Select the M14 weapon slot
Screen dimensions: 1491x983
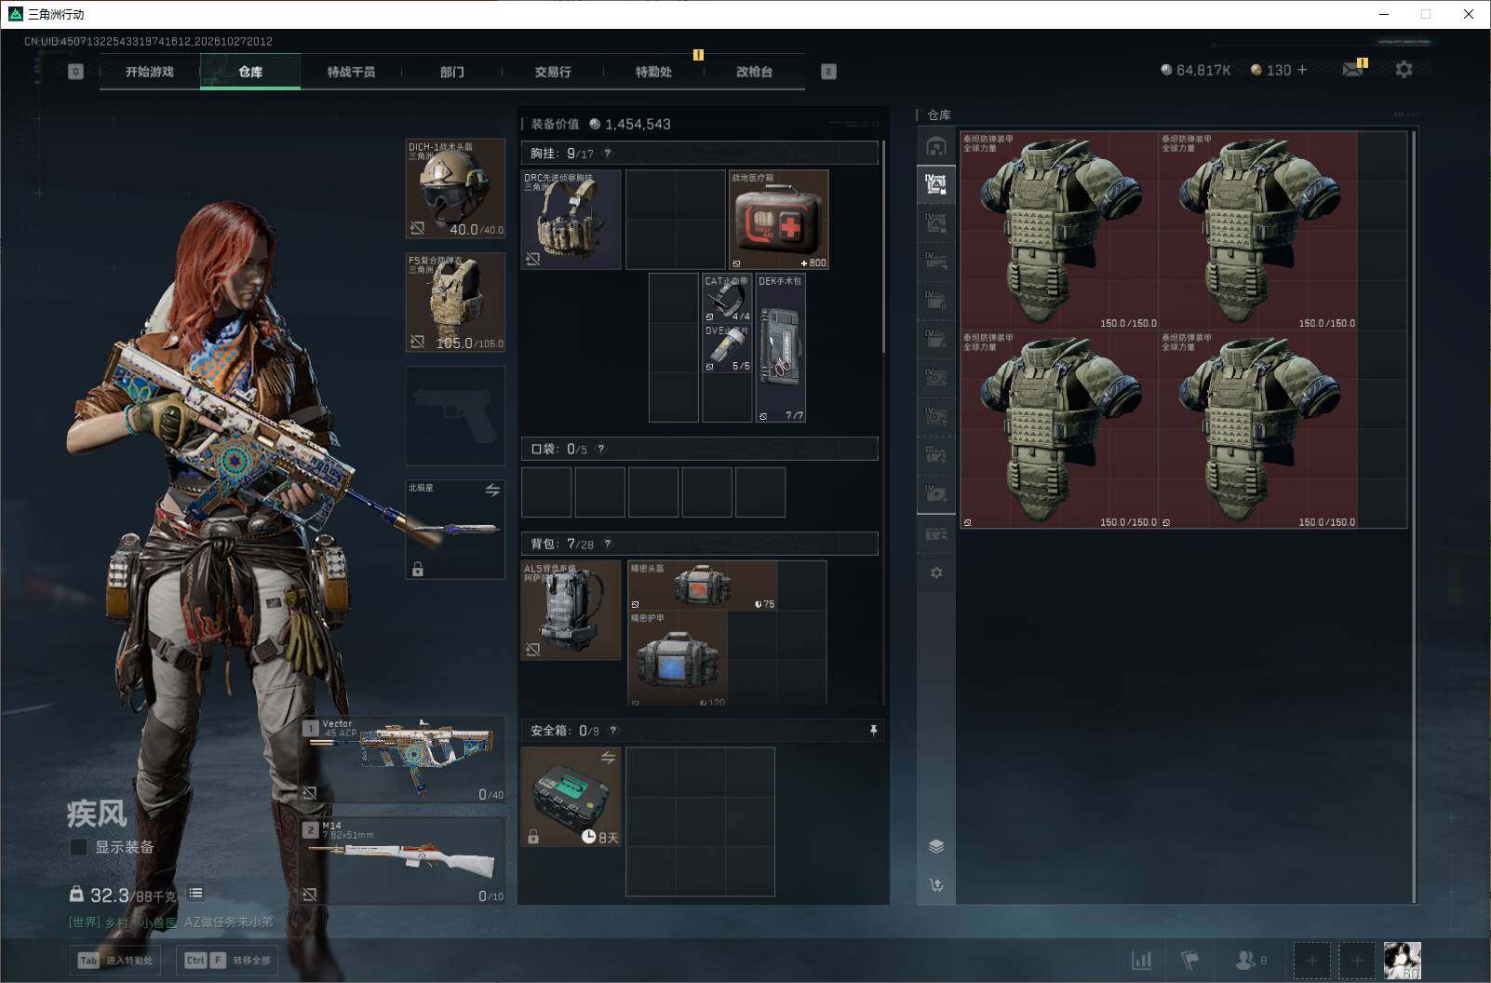(x=402, y=861)
